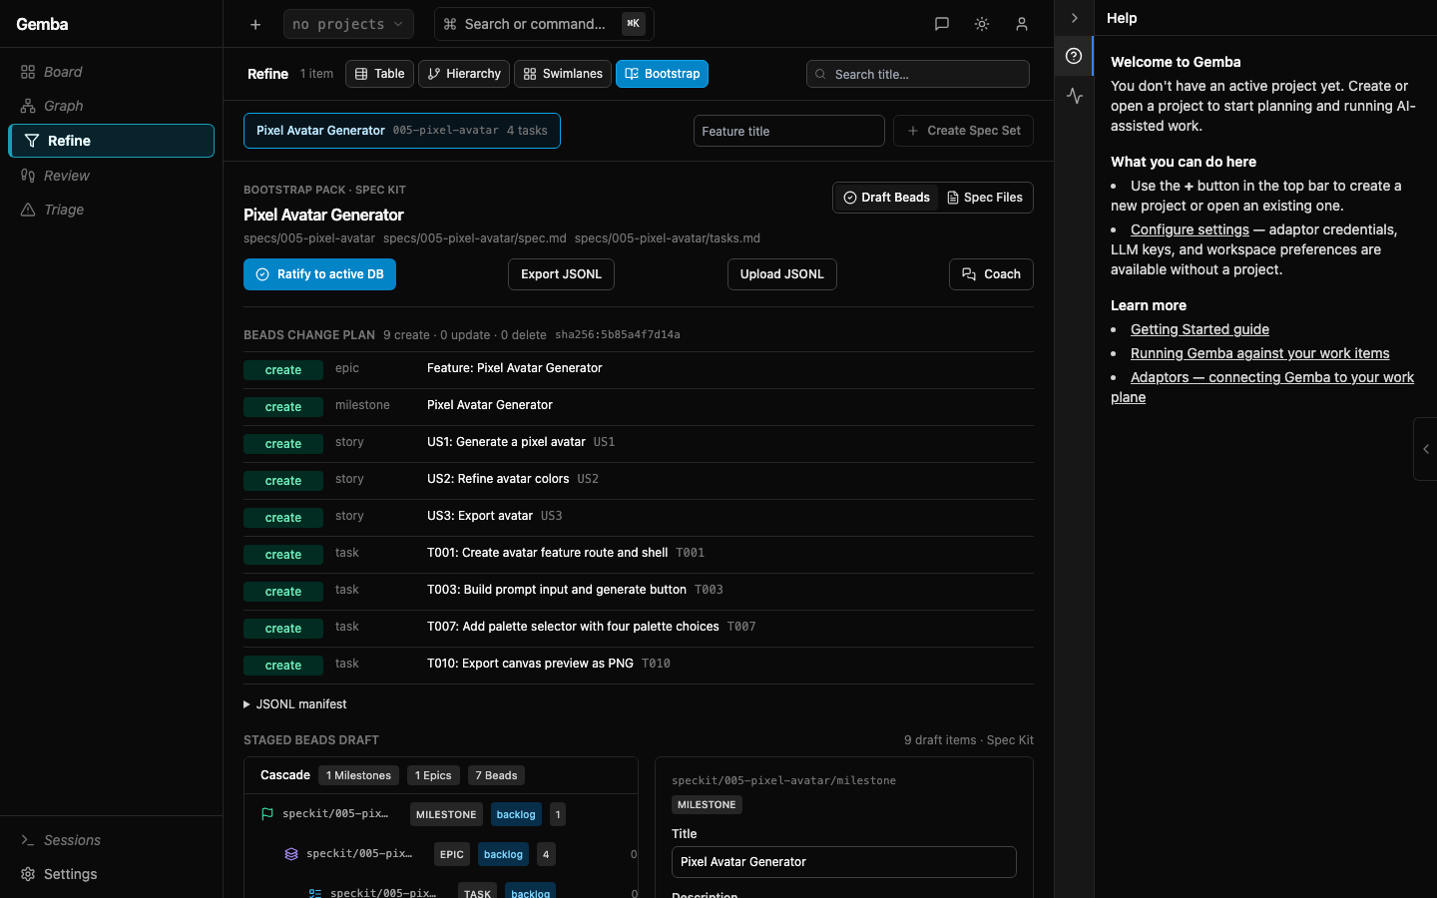
Task: Open the Adaptors connecting Gemba link
Action: pyautogui.click(x=1262, y=387)
